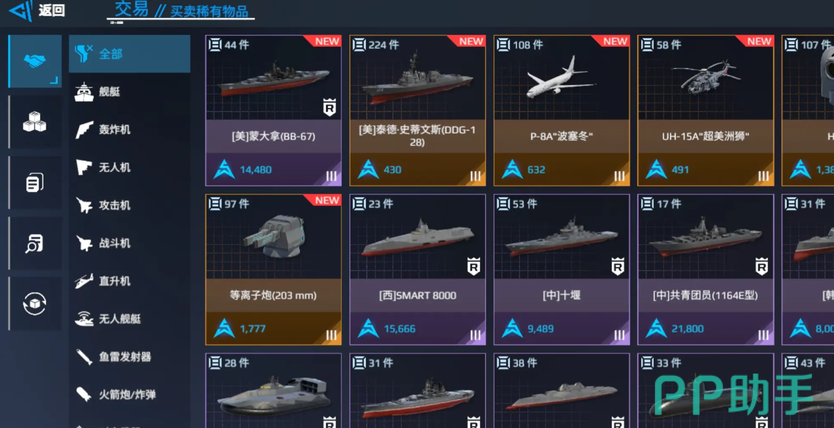Open the documents list sidebar icon
The width and height of the screenshot is (834, 428).
coord(35,182)
